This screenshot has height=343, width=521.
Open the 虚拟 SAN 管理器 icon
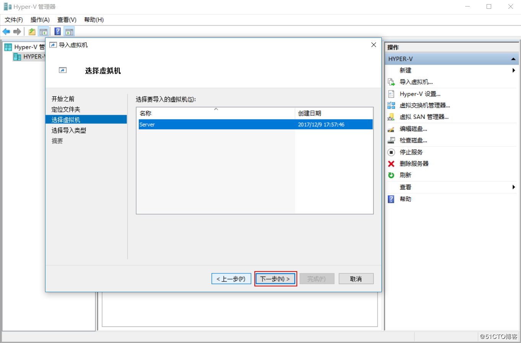[x=392, y=117]
